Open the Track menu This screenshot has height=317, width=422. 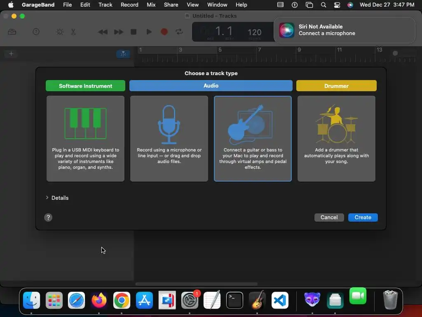coord(105,5)
